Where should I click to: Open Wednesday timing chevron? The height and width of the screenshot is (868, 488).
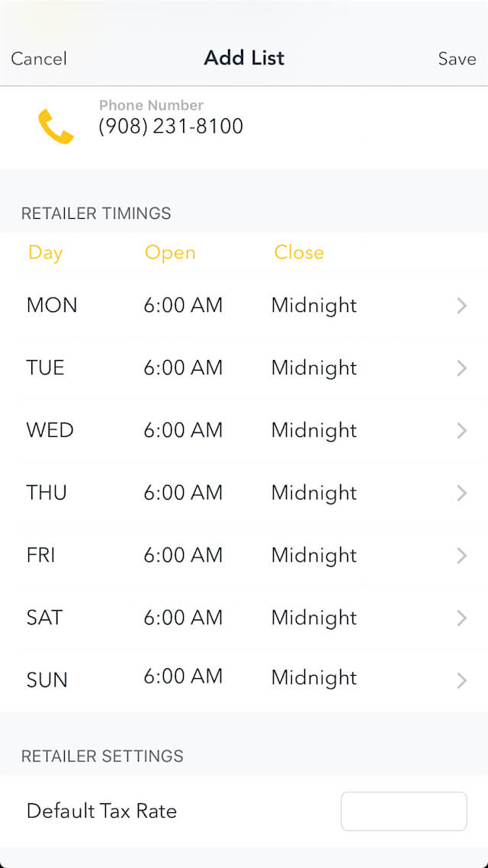461,431
